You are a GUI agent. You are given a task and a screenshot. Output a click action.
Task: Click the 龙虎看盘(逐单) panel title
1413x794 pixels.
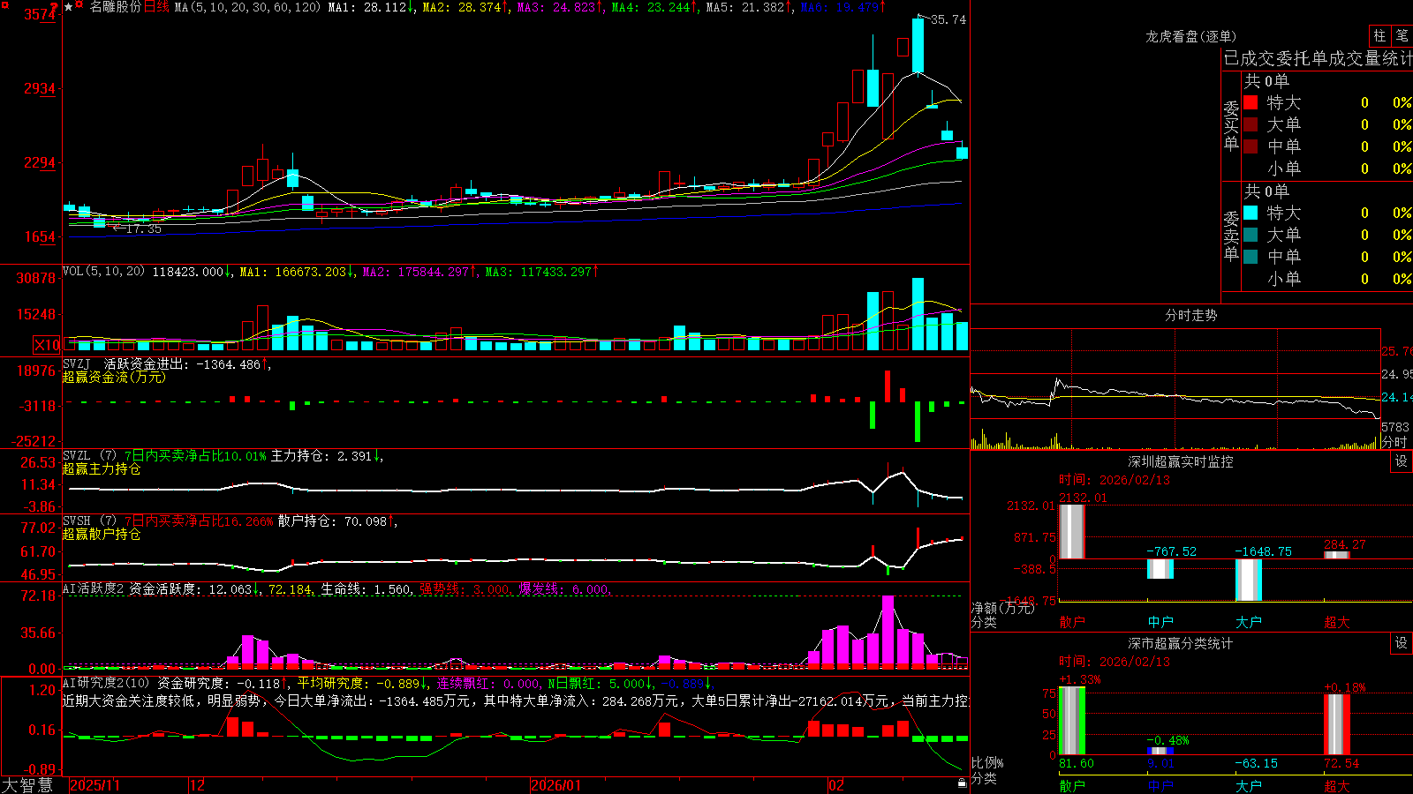point(1190,36)
